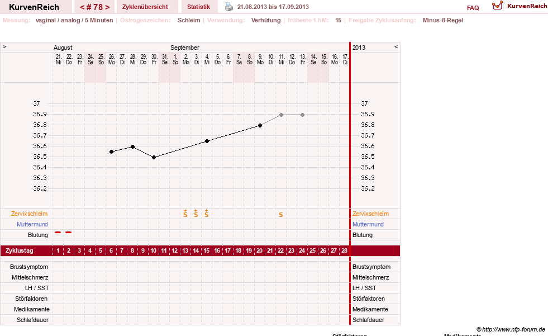Click the expand arrow left of August
548x336 pixels.
point(4,46)
